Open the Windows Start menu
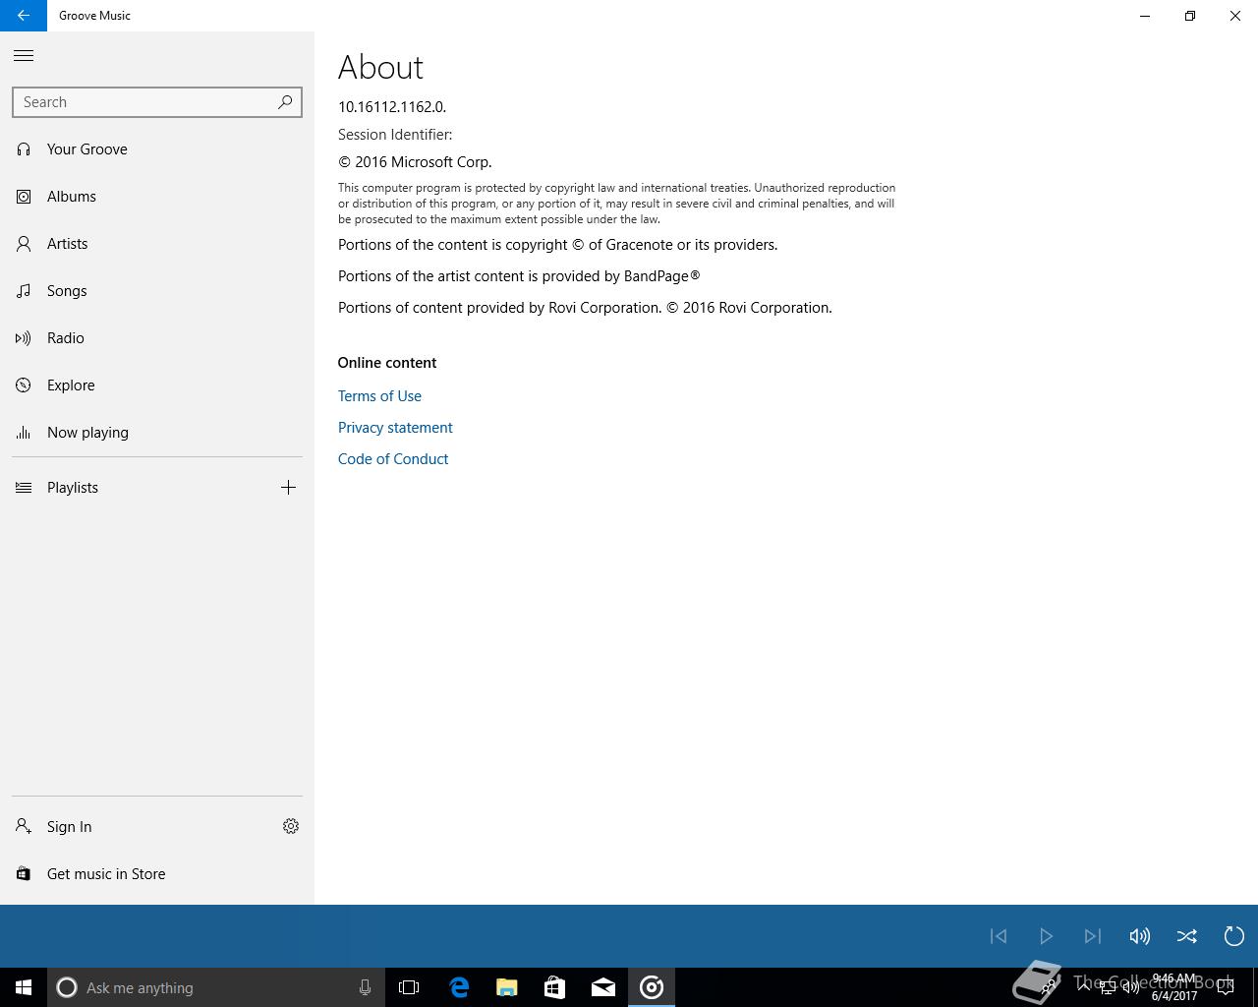The image size is (1258, 1007). coord(24,987)
